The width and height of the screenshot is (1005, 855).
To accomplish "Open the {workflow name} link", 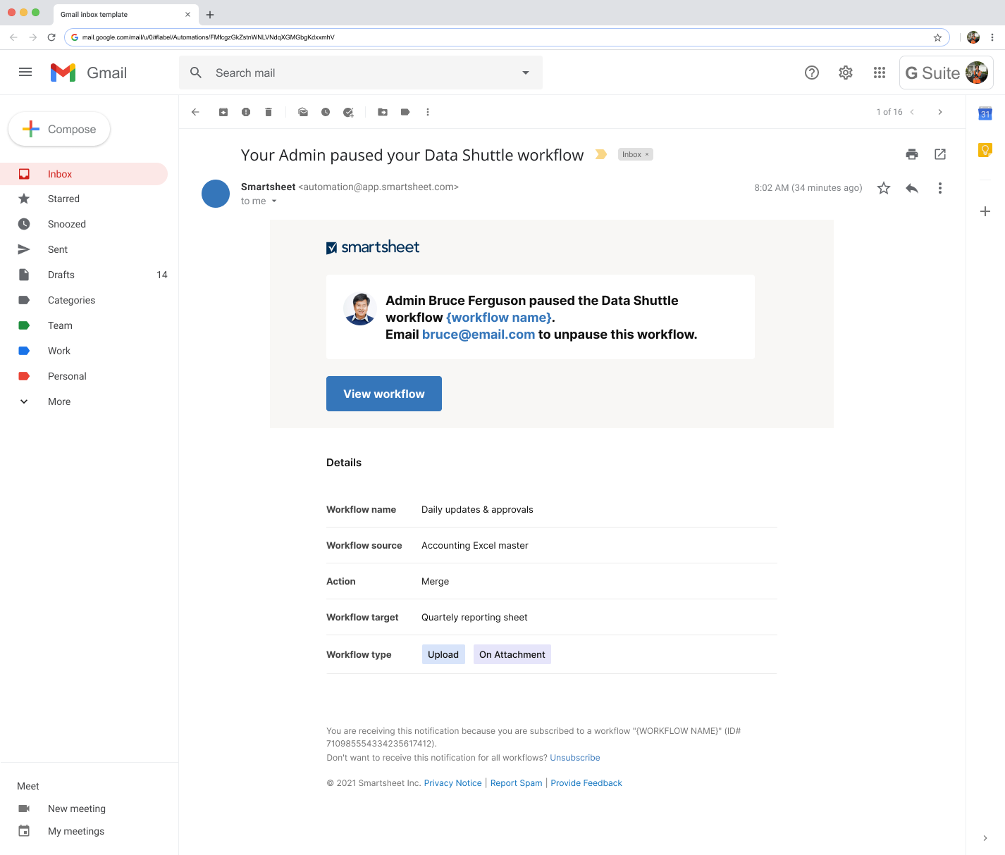I will pyautogui.click(x=499, y=318).
